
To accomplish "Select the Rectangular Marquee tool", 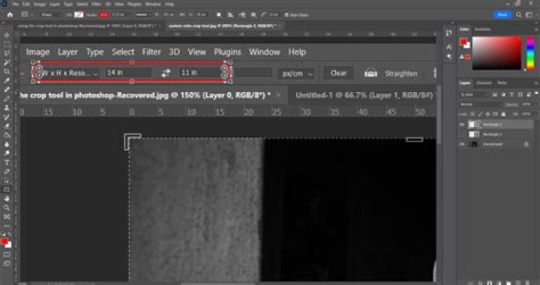I will pyautogui.click(x=7, y=44).
